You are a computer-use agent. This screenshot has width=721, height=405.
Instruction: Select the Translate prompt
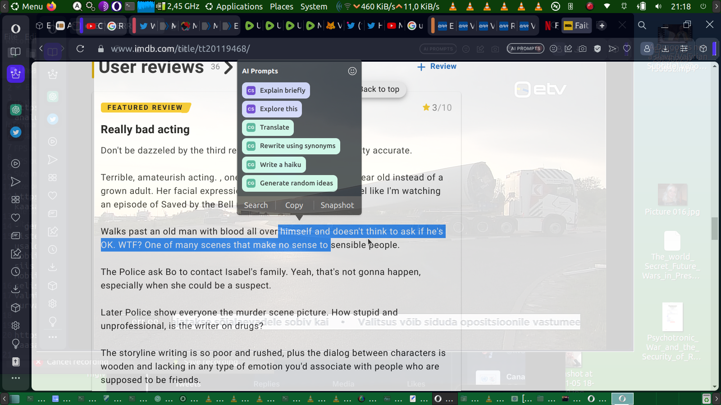pos(268,127)
